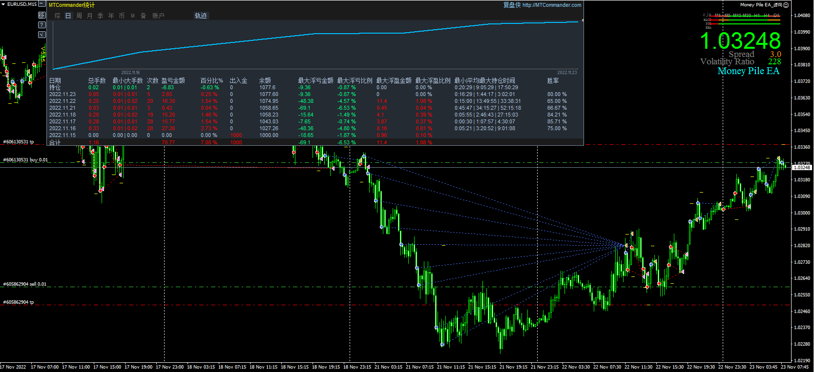Click the large green 1.03248 price display
Image resolution: width=814 pixels, height=372 pixels.
coord(740,40)
